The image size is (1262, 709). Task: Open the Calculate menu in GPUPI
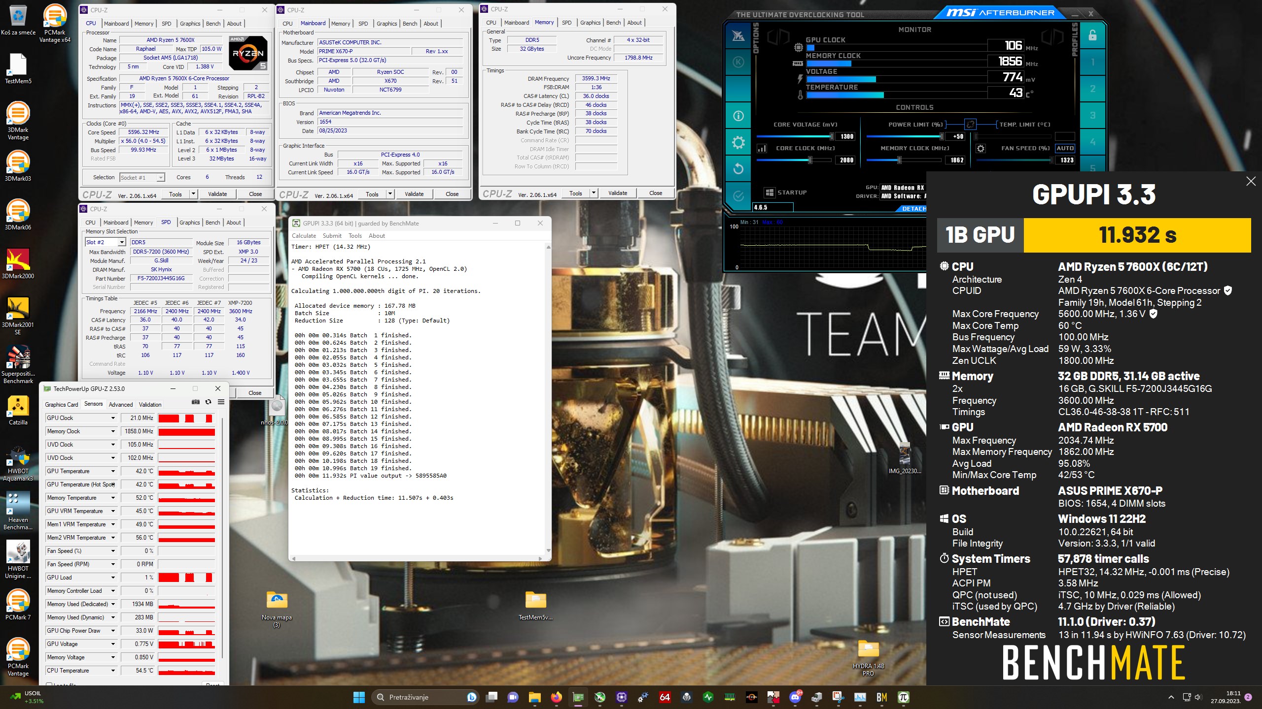[304, 236]
